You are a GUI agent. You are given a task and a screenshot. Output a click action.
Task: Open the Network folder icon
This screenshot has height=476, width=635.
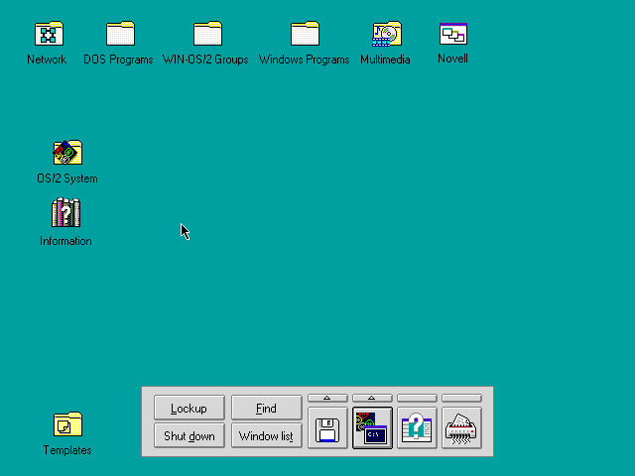click(x=49, y=33)
